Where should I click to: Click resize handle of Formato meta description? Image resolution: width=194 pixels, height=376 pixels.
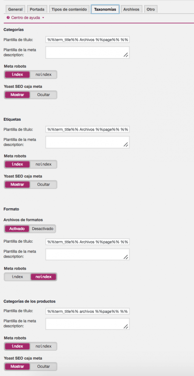coord(126,257)
